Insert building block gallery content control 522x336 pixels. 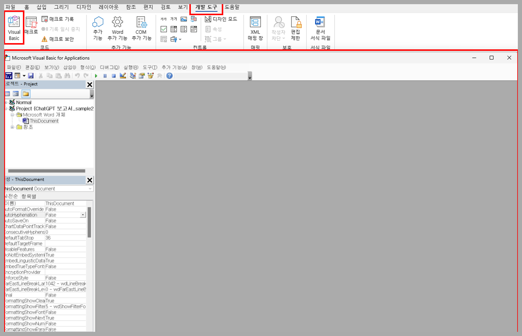point(194,19)
